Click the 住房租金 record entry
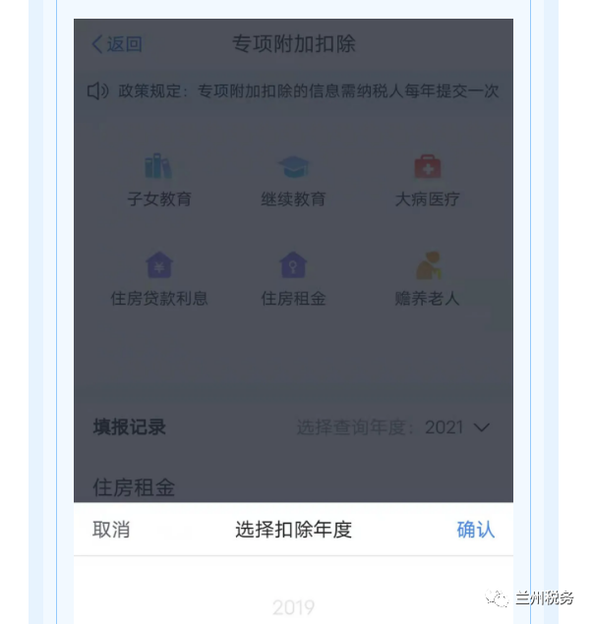593x624 pixels. pos(134,487)
